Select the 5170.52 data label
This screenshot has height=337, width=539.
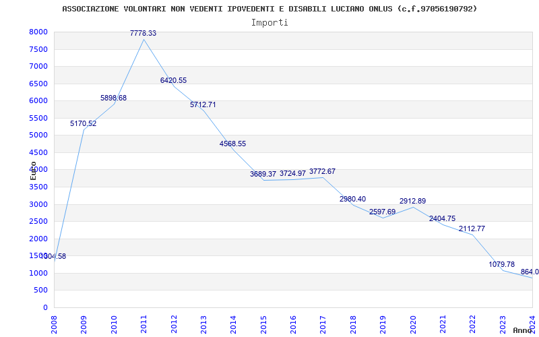tap(84, 123)
